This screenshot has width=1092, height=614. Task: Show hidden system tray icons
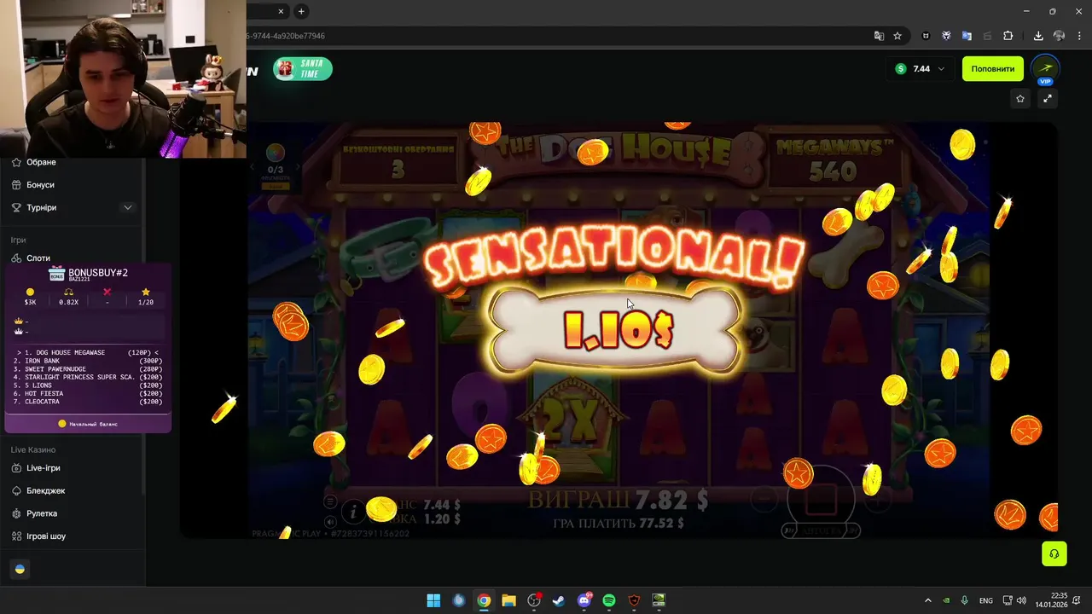coord(928,600)
